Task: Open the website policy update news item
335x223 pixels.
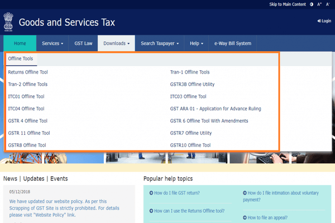Action: tap(64, 208)
